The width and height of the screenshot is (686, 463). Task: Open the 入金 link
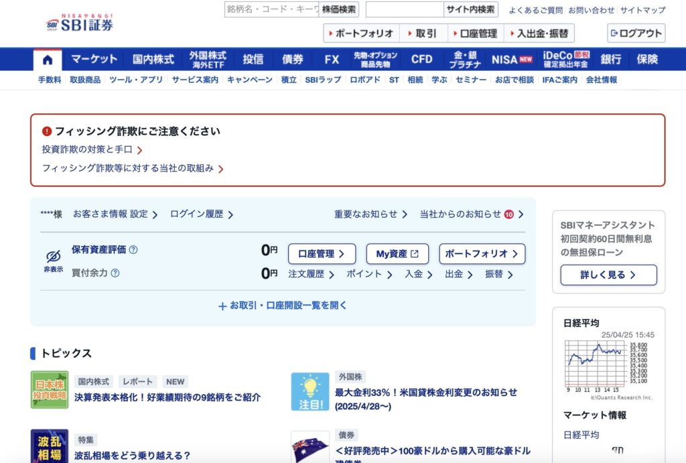(418, 275)
